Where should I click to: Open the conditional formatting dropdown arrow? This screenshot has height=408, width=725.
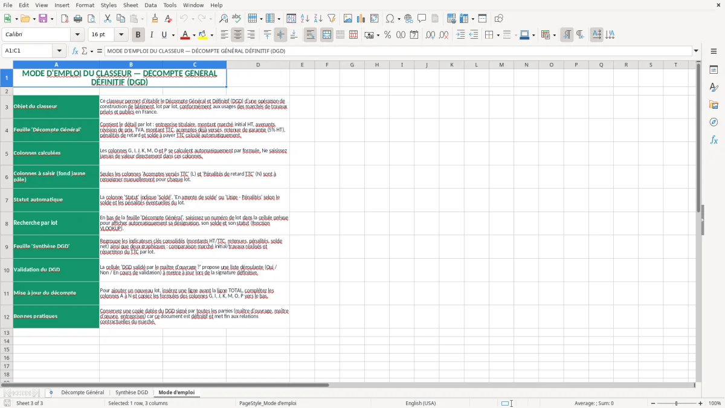554,35
